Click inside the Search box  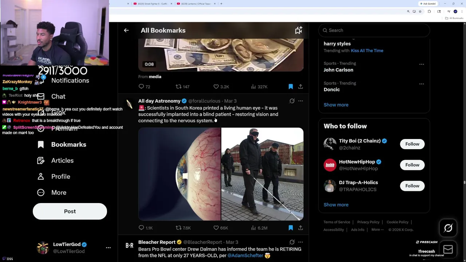click(x=374, y=30)
